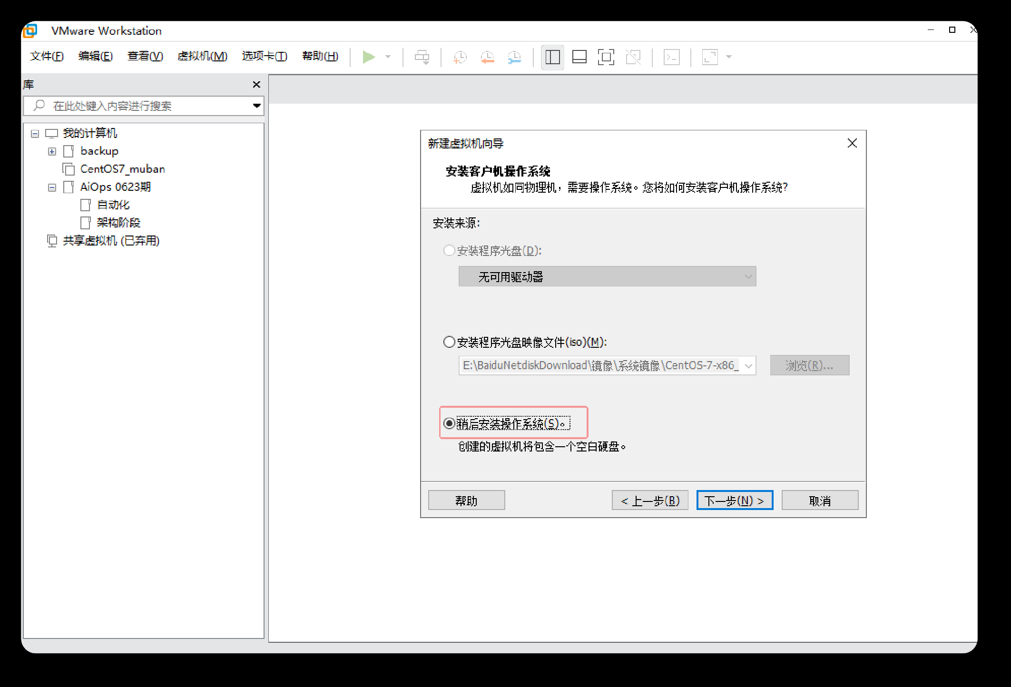Viewport: 1011px width, 687px height.
Task: Click the backup folder icon
Action: [x=69, y=151]
